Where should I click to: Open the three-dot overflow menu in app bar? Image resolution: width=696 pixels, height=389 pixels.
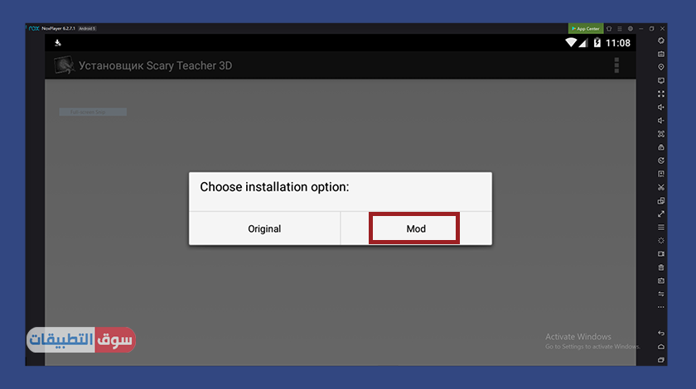616,65
